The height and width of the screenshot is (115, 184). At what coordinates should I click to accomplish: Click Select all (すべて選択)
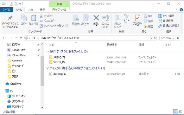point(166,16)
